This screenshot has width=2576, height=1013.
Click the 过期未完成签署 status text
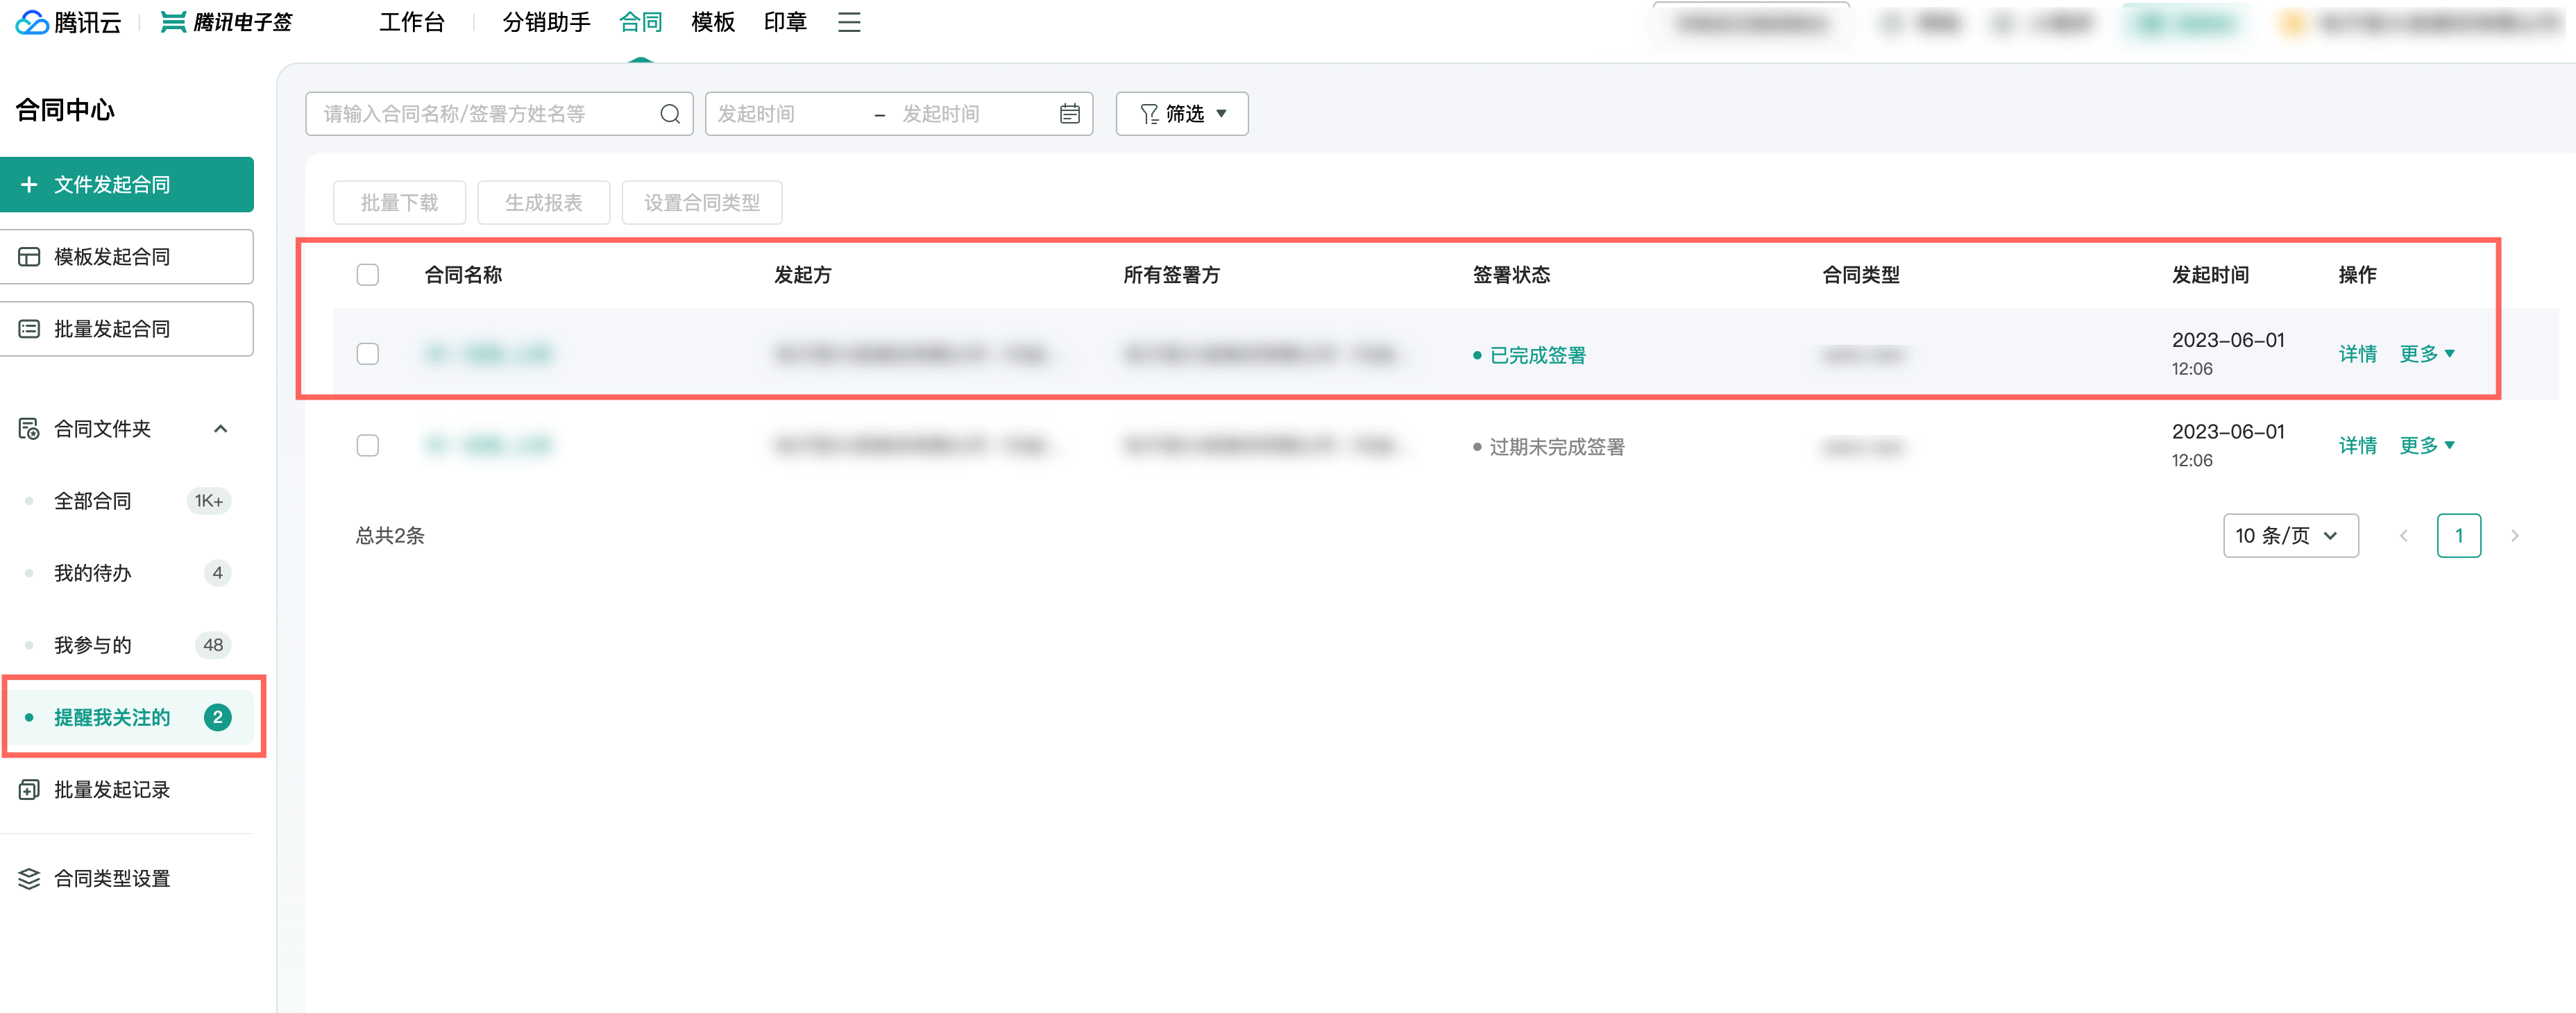point(1556,447)
